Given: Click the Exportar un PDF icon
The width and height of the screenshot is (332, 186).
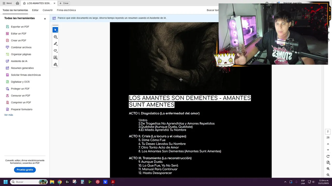Looking at the screenshot, I should (8, 27).
